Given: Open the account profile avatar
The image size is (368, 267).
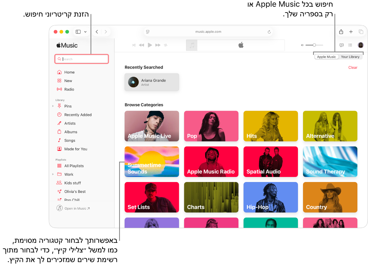Looking at the screenshot, I should pyautogui.click(x=360, y=45).
